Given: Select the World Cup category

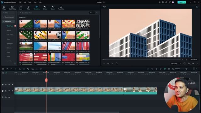Looking at the screenshot, I should (10, 26).
